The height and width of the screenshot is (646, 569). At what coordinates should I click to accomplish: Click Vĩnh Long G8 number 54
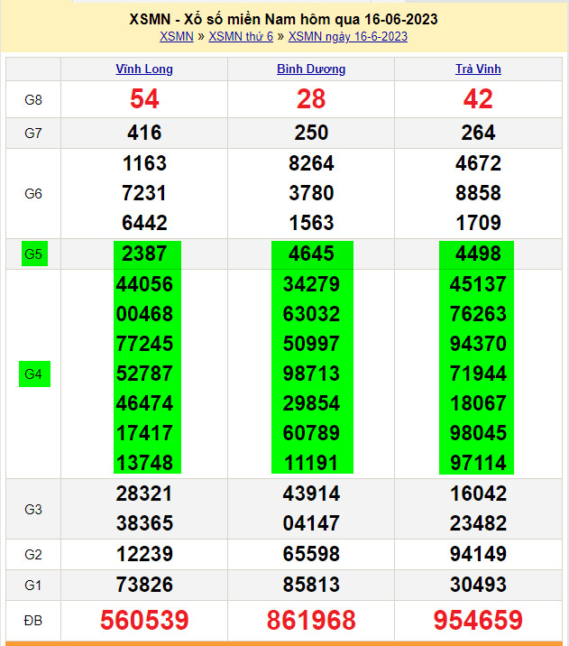click(144, 99)
